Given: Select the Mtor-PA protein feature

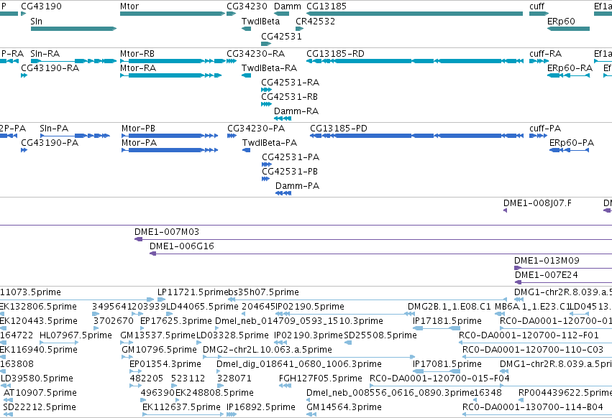Looking at the screenshot, I should coord(170,150).
